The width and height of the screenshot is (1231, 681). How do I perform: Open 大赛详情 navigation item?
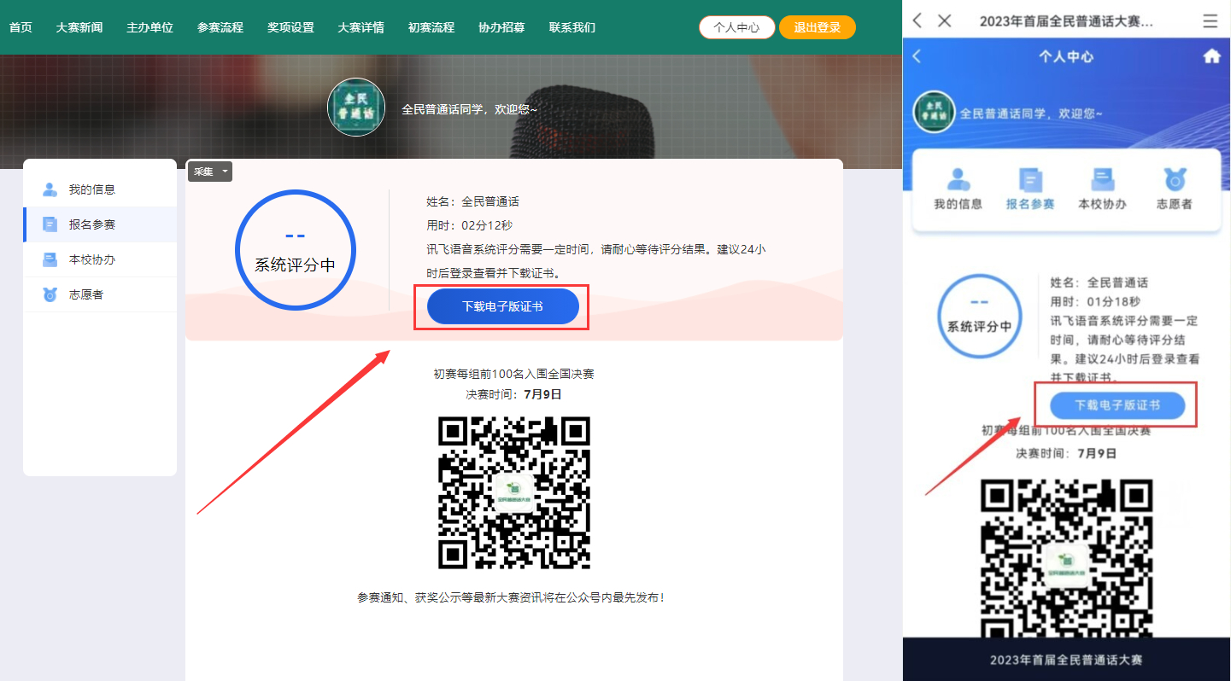tap(361, 27)
